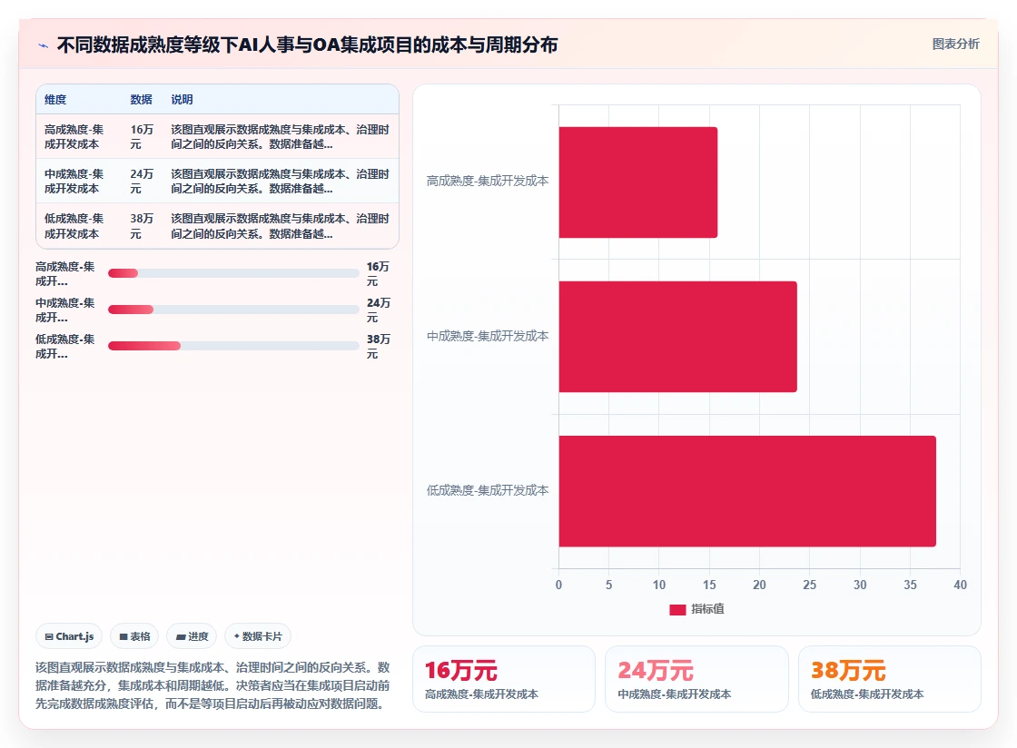
Task: Click the 38万元 data card
Action: [889, 679]
